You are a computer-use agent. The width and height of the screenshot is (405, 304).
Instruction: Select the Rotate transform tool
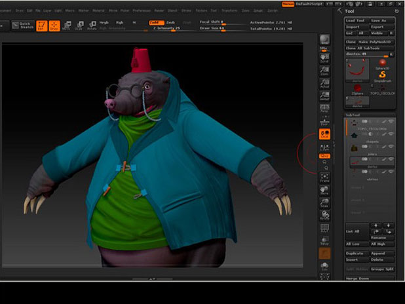[x=91, y=26]
